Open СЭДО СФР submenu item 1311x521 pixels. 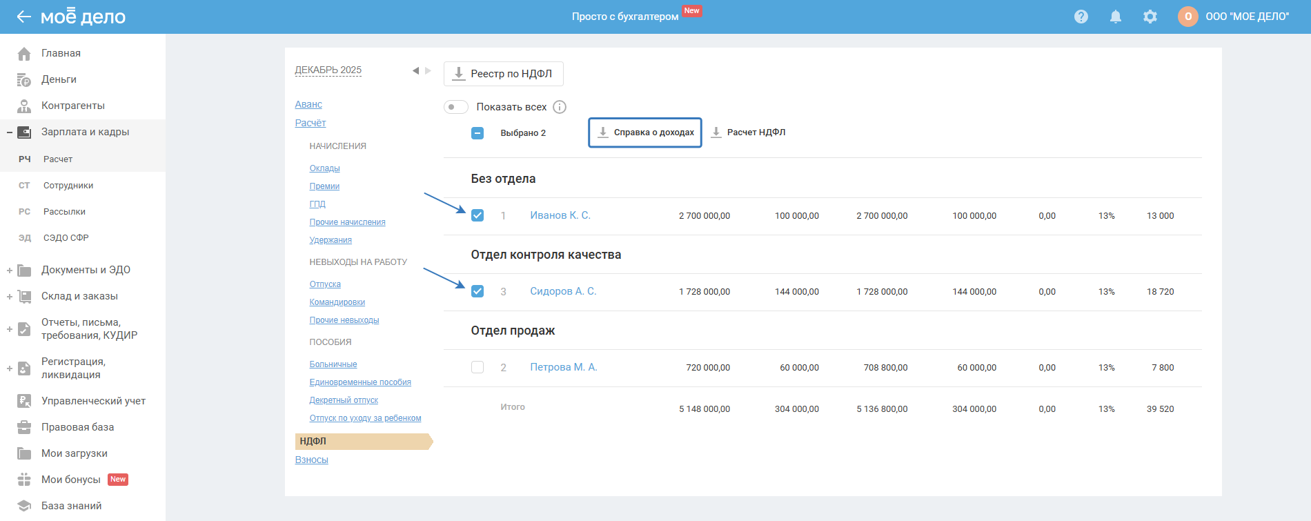point(66,238)
